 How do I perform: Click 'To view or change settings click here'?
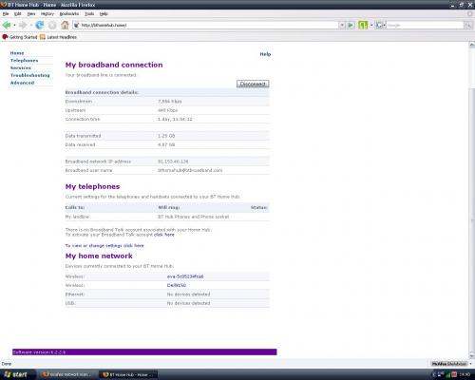tap(104, 245)
